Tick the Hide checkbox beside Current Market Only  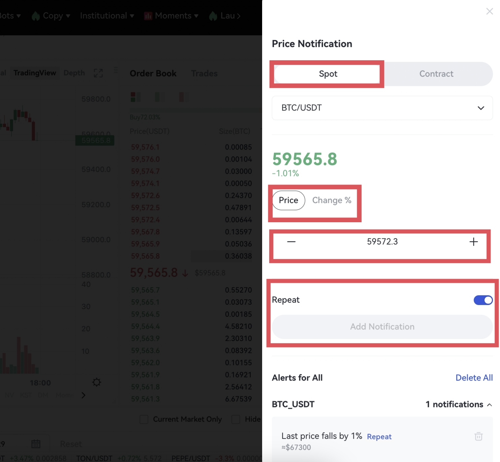(x=236, y=419)
